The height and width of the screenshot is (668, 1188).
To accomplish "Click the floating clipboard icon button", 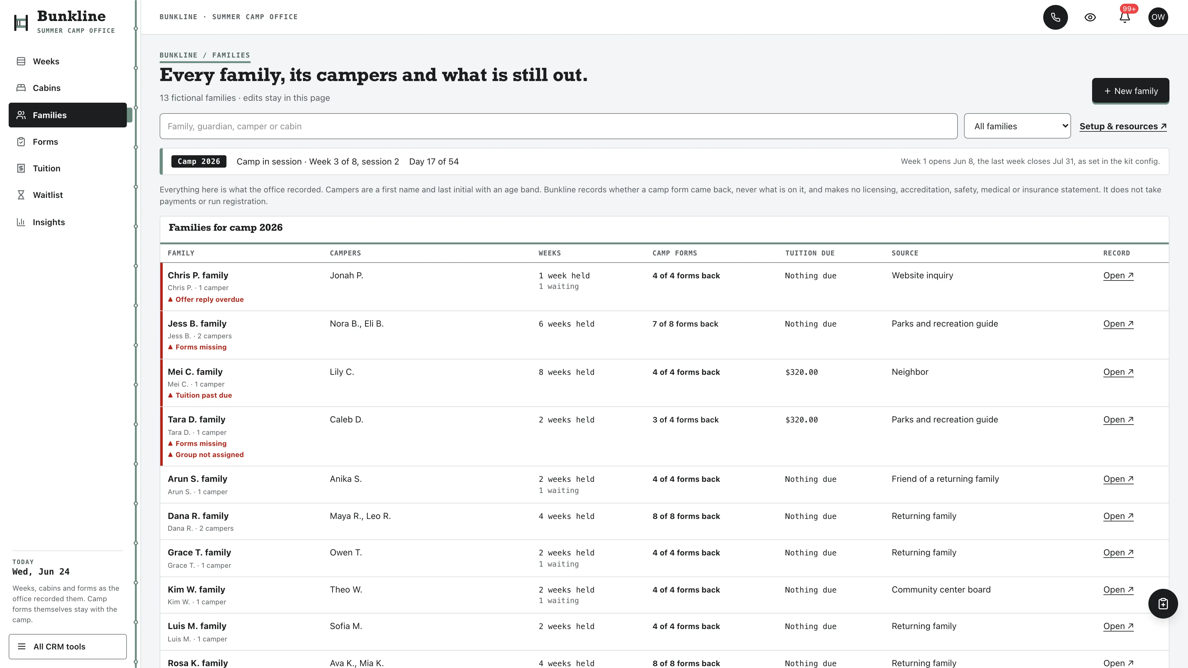I will (x=1163, y=603).
